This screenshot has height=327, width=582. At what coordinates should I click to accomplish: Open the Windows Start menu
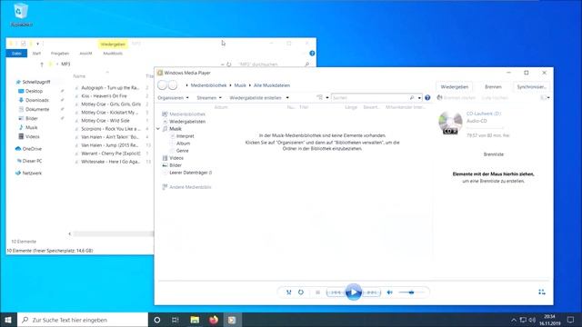tap(8, 320)
